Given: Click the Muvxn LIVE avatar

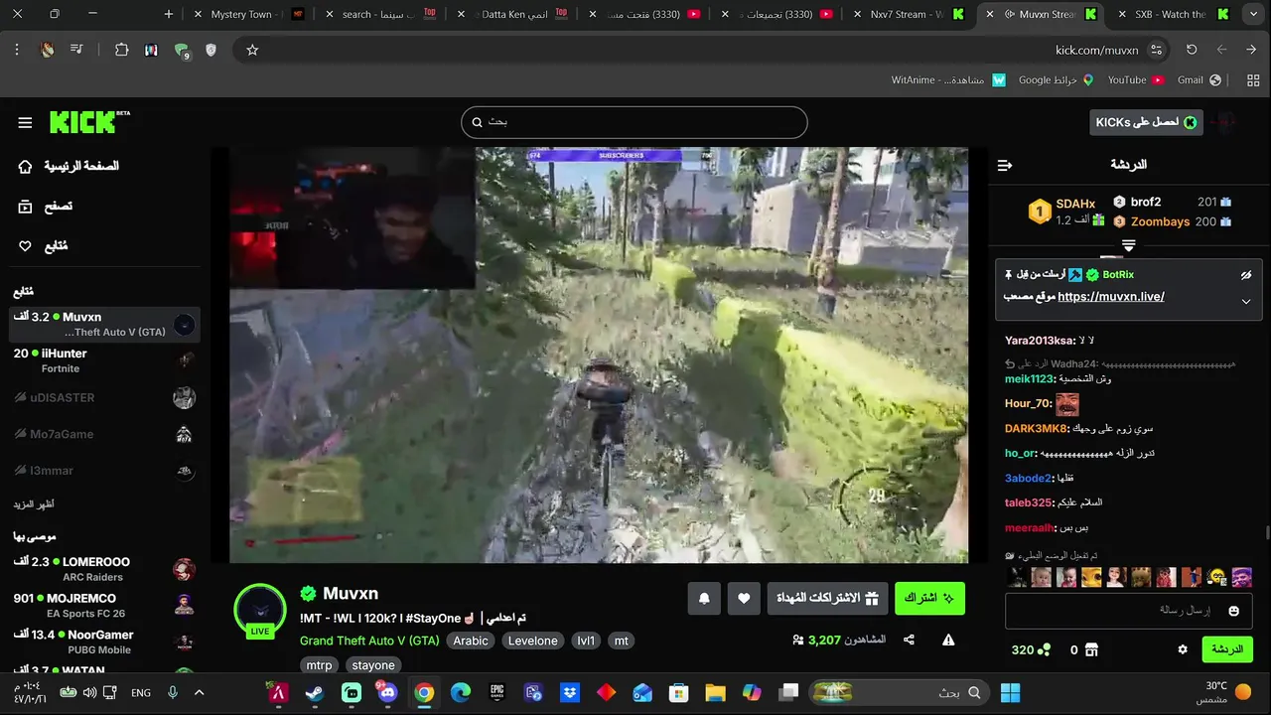Looking at the screenshot, I should pos(260,609).
